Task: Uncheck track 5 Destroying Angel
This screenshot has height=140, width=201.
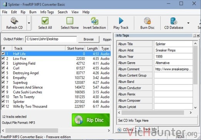Action: (3, 73)
